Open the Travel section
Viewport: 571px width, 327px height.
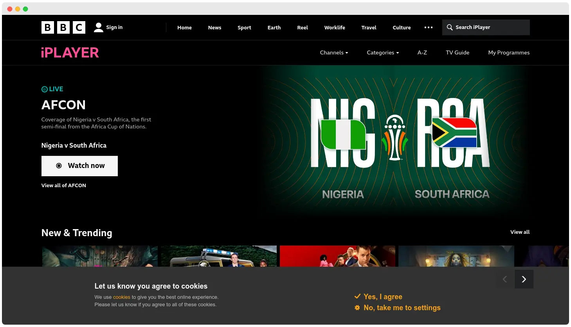(x=369, y=27)
